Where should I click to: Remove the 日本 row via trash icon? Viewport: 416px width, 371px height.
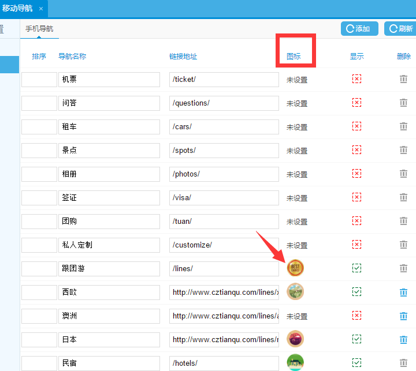click(x=403, y=340)
